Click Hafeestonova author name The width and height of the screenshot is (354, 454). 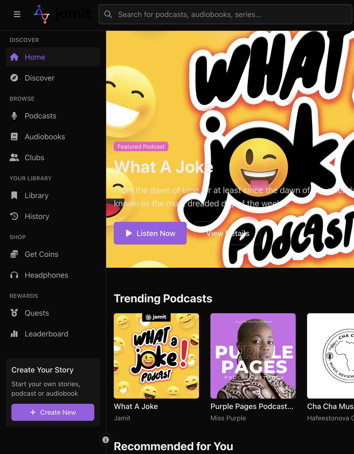(x=331, y=418)
